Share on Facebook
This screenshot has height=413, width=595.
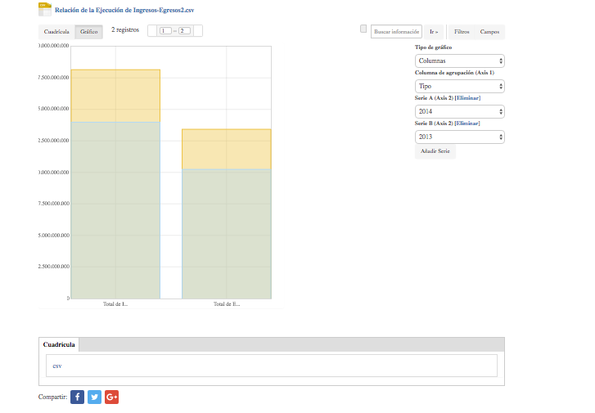(x=78, y=397)
